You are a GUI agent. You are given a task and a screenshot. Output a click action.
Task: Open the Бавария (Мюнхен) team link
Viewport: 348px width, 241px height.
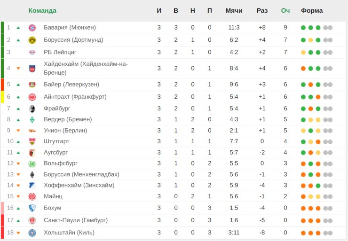click(x=70, y=28)
